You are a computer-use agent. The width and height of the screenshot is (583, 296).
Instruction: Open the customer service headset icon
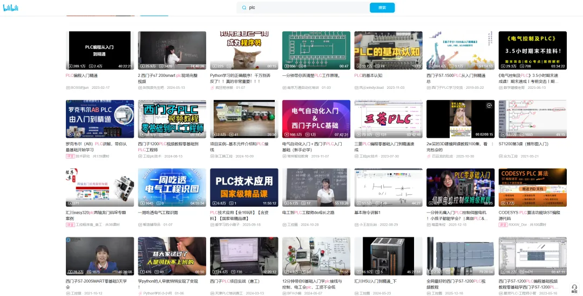574,287
